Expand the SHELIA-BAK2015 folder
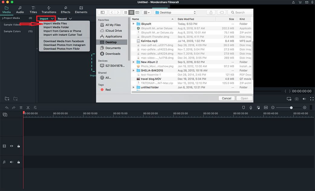The width and height of the screenshot is (315, 191). click(133, 70)
